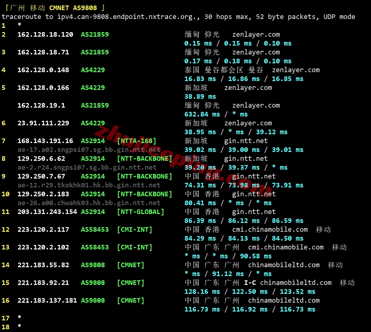Click the NTT-BACKBONE label on hop 8

pyautogui.click(x=145, y=159)
